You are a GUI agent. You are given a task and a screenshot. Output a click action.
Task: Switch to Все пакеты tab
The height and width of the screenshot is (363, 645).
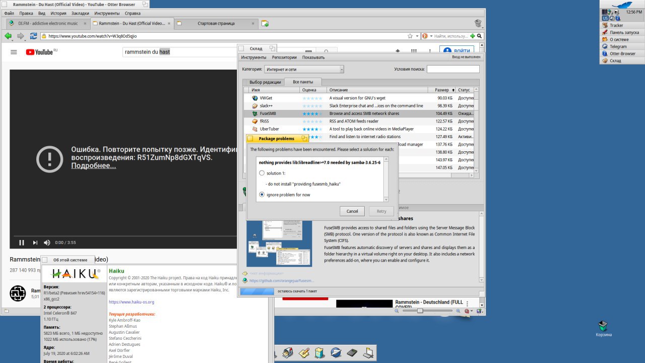coord(303,82)
